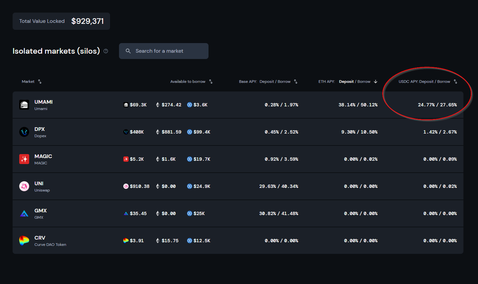The height and width of the screenshot is (284, 478).
Task: Click the USDC icon next to $12.5K
Action: coord(190,240)
